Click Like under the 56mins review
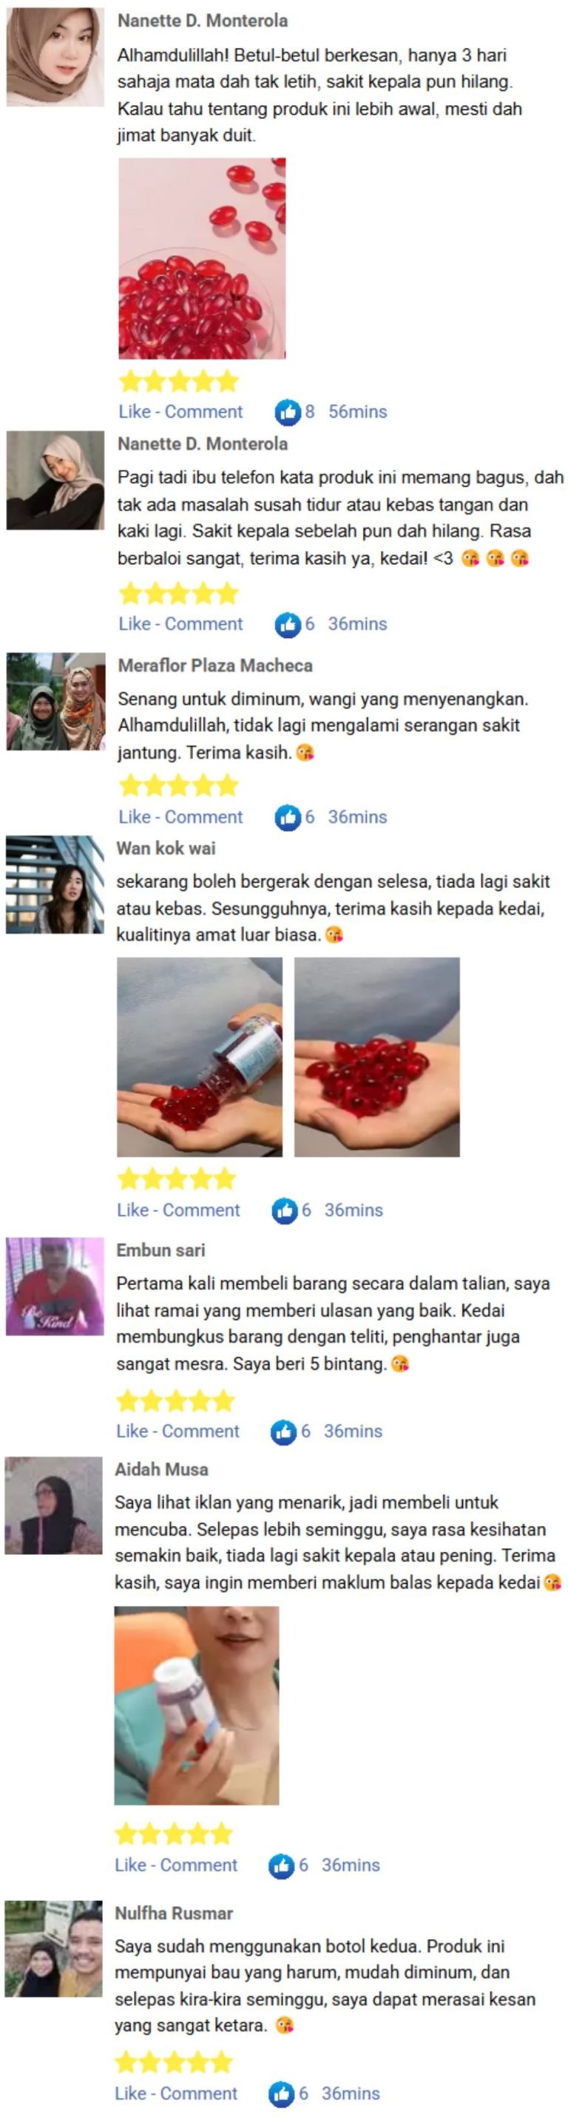 pyautogui.click(x=135, y=412)
